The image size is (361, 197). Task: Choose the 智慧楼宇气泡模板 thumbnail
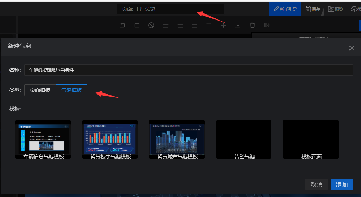[110, 139]
